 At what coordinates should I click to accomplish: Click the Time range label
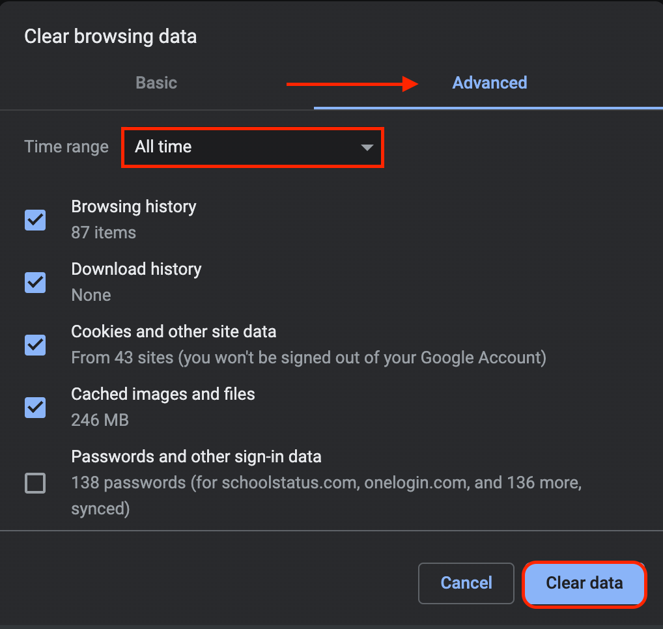(66, 147)
